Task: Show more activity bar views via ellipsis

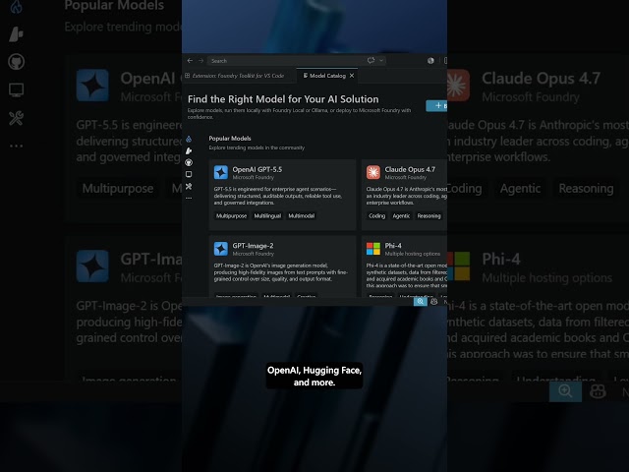Action: (189, 198)
